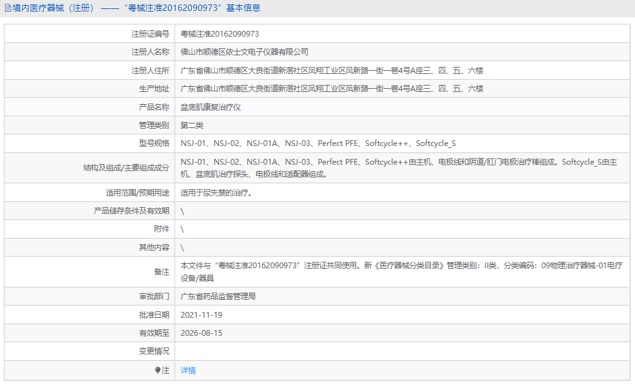The height and width of the screenshot is (384, 635).
Task: Select registration number value 粤械注准20162090973
Action: pyautogui.click(x=220, y=34)
